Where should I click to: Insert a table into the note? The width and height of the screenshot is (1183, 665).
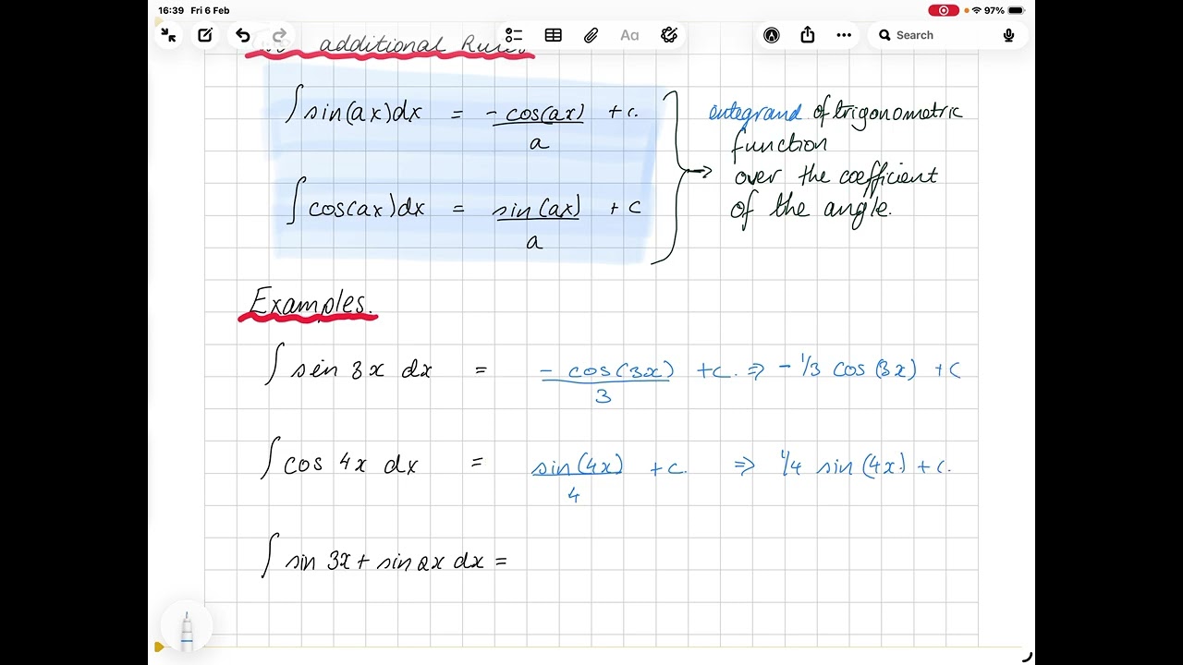pos(554,35)
